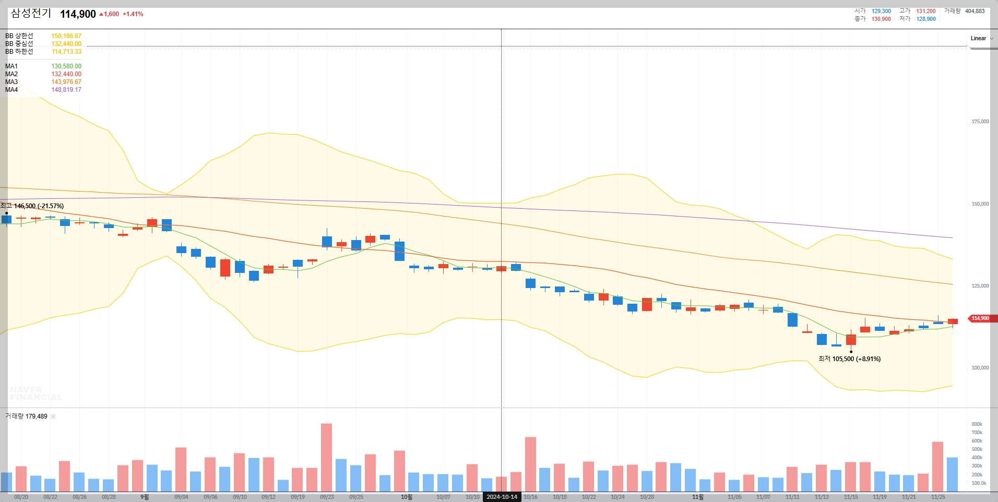
Task: Select the MA3 value 143,976.67
Action: click(x=66, y=82)
